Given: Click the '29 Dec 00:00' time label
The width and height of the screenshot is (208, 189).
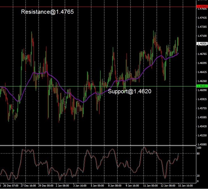Looking at the screenshot, I should pyautogui.click(x=46, y=186).
